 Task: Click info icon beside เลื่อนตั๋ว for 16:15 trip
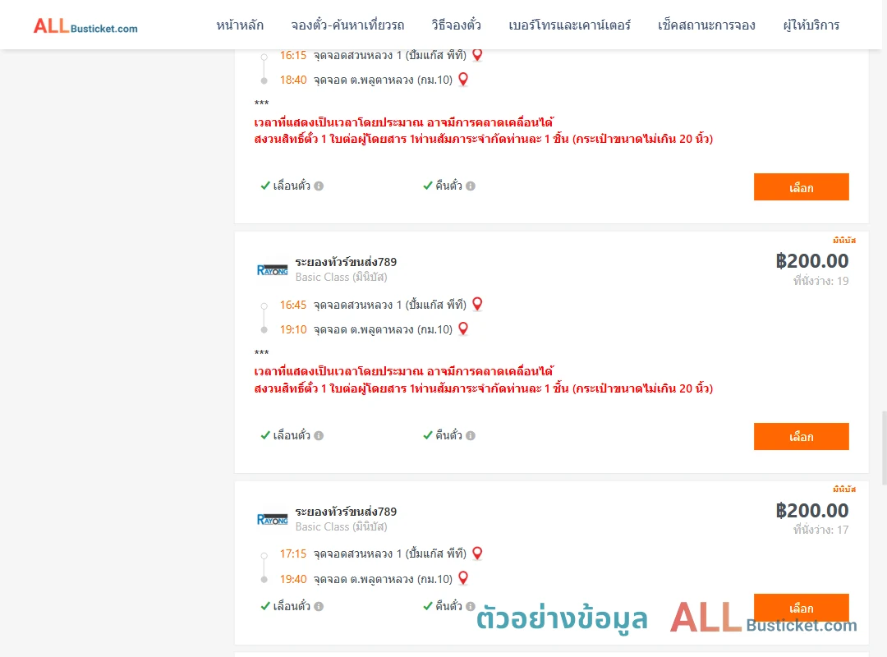[319, 186]
